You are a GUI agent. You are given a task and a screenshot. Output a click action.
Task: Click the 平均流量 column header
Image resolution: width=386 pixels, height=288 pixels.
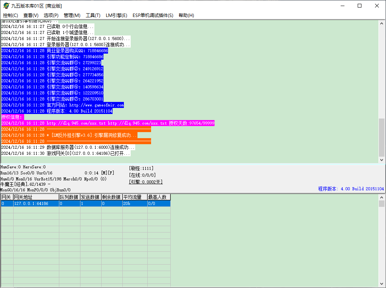tap(135, 197)
